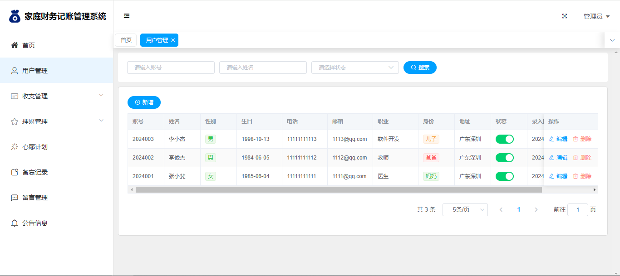Screen dimensions: 620x276
Task: Open the 首页 home sidebar item
Action: pos(29,45)
